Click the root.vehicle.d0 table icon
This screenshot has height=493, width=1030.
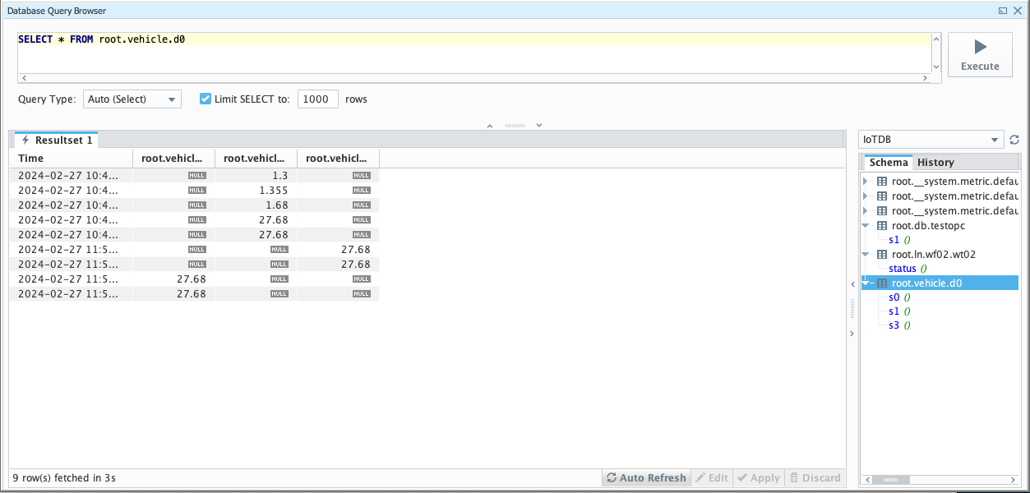(x=881, y=283)
